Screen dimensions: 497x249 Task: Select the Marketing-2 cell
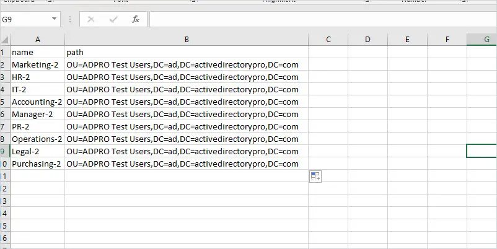click(38, 64)
